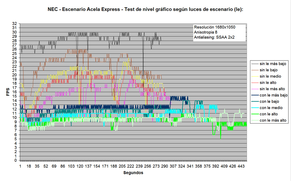The width and height of the screenshot is (291, 181).
Task: Click the 'con le bajo' legend label
Action: [269, 101]
